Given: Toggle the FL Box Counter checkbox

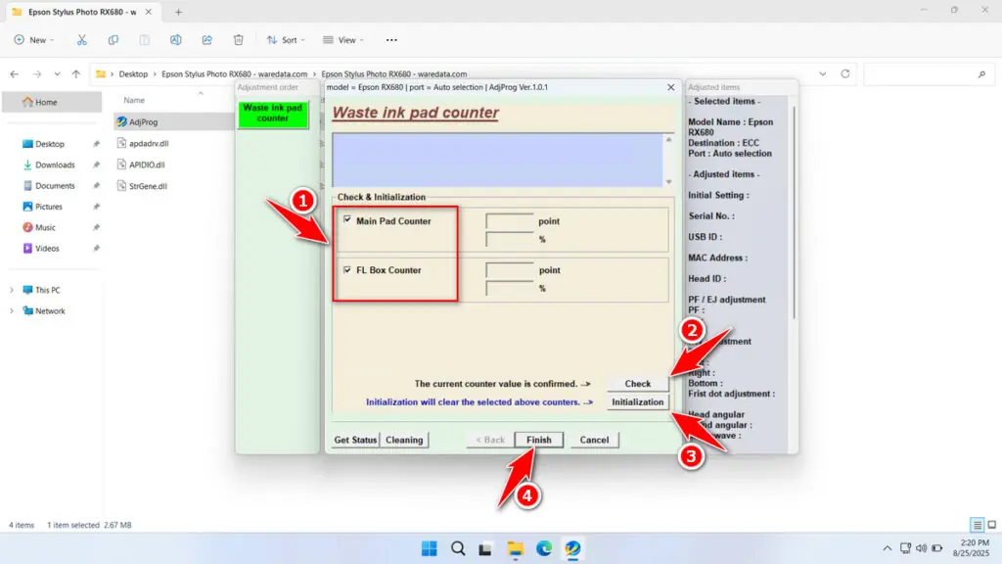Looking at the screenshot, I should tap(347, 269).
